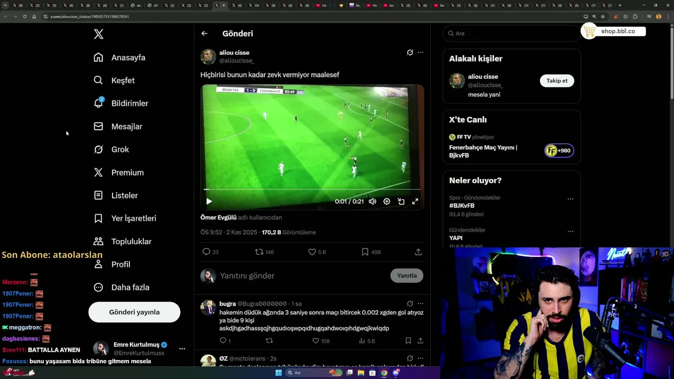This screenshot has height=379, width=674.
Task: Reply to main post with 23 replies
Action: [x=211, y=252]
